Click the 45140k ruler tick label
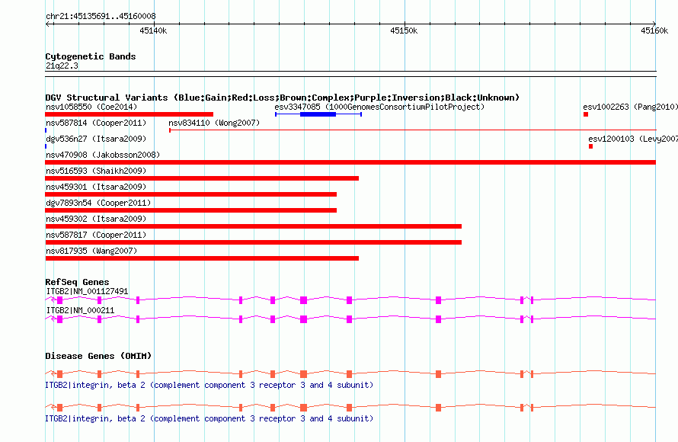Viewport: 678px width, 442px height. pyautogui.click(x=153, y=30)
